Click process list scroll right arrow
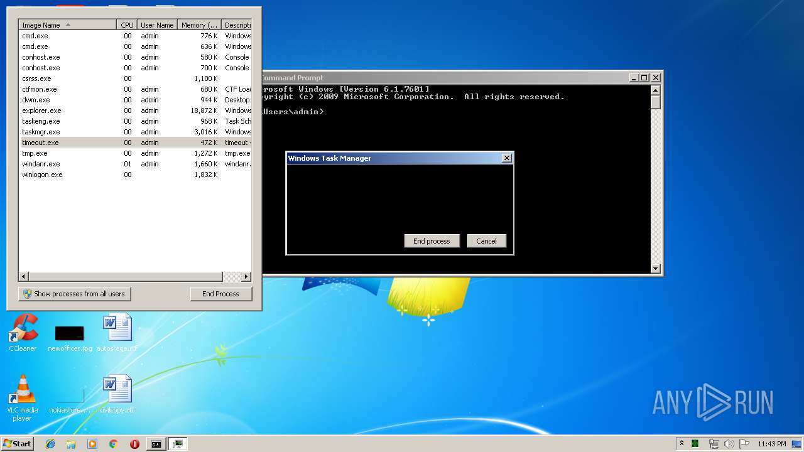Screen dimensions: 804x452 coord(246,276)
